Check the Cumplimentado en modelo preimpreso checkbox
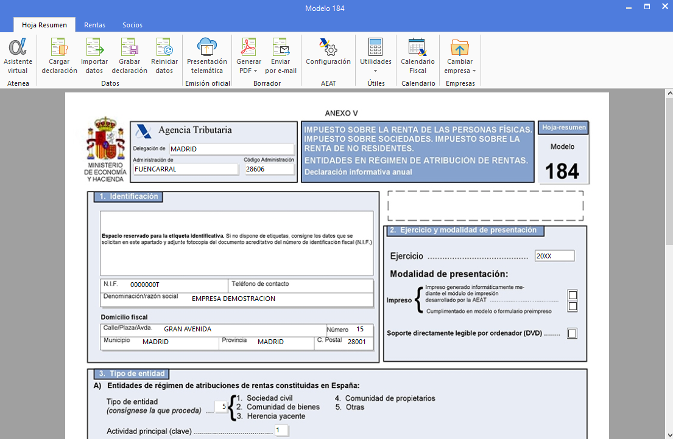The width and height of the screenshot is (673, 439). click(573, 306)
